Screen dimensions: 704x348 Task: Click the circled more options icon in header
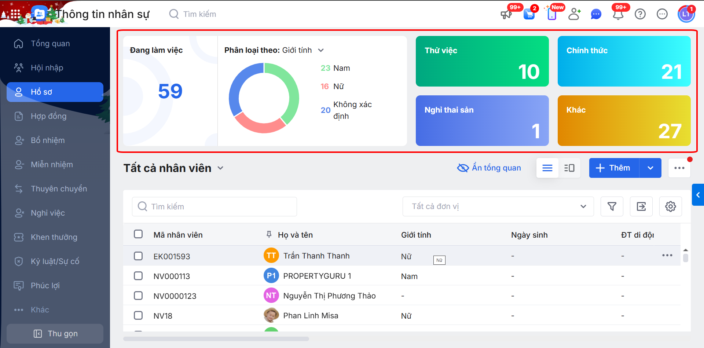tap(662, 14)
